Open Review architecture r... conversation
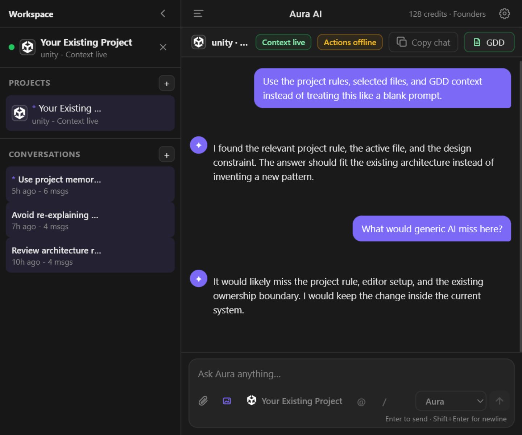 tap(90, 255)
